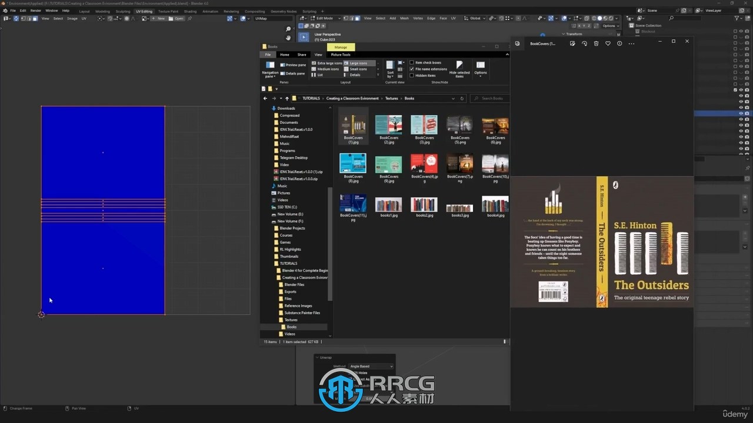753x423 pixels.
Task: Rotate the image in Photos viewer
Action: coord(584,43)
